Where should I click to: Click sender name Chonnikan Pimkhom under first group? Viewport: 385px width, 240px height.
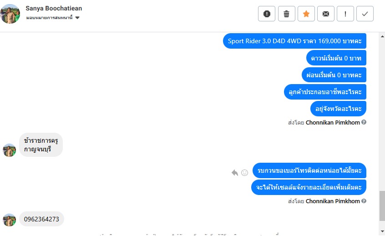coord(333,122)
